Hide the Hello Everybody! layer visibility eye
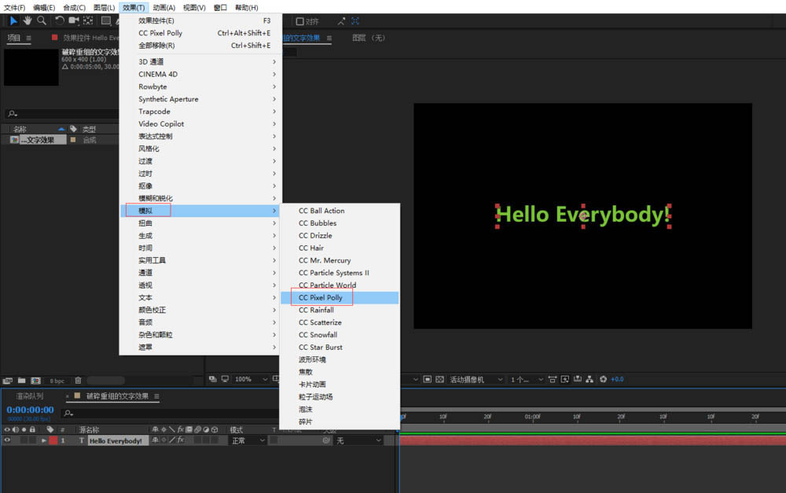786x493 pixels. [6, 440]
